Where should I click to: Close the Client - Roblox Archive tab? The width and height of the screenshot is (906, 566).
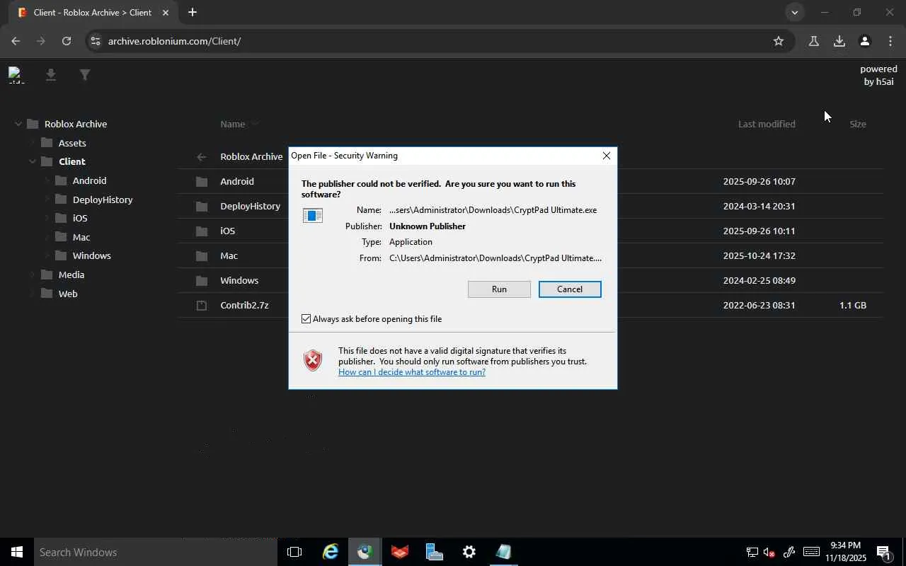point(166,13)
